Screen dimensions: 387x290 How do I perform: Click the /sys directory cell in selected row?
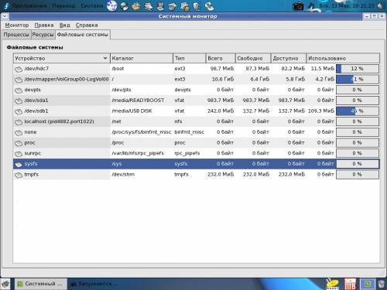(116, 164)
